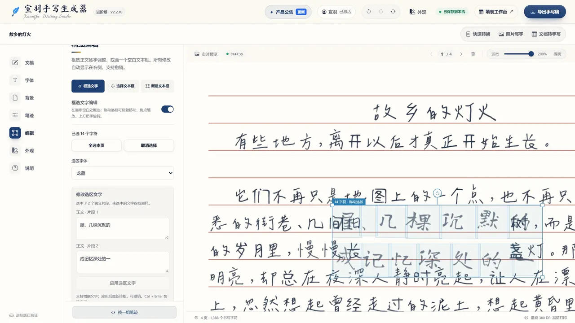Click the 200% zoom value

click(x=542, y=54)
